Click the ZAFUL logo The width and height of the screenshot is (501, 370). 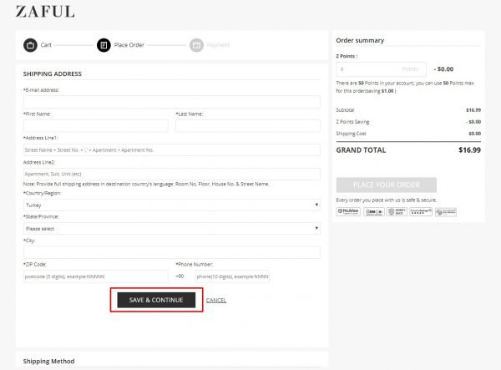[45, 12]
